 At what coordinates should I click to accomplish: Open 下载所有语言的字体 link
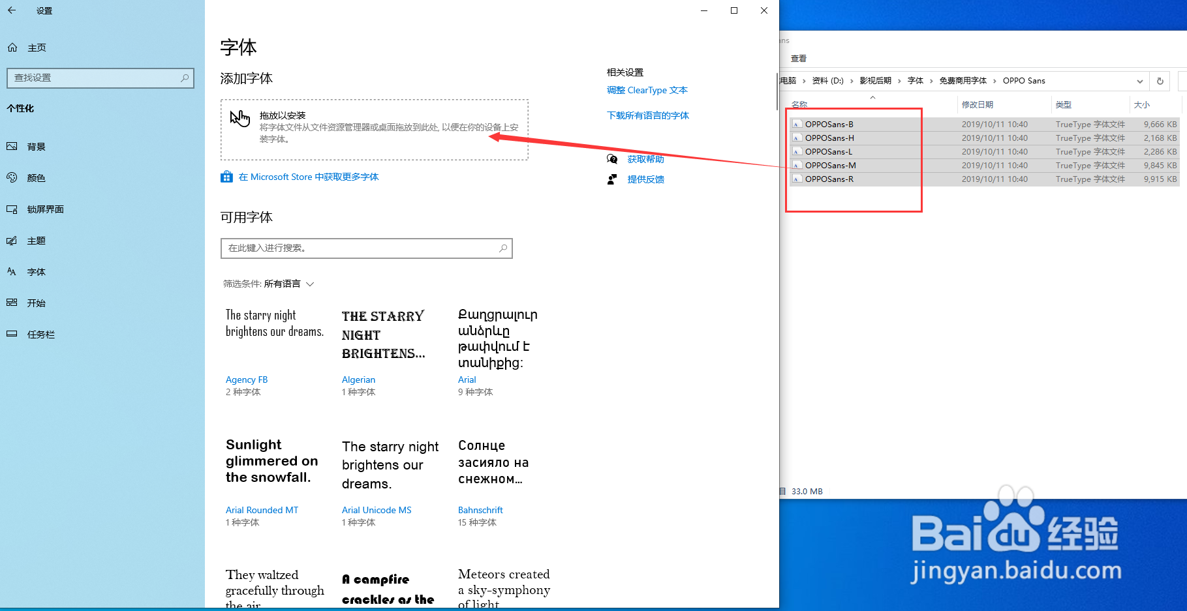click(648, 115)
